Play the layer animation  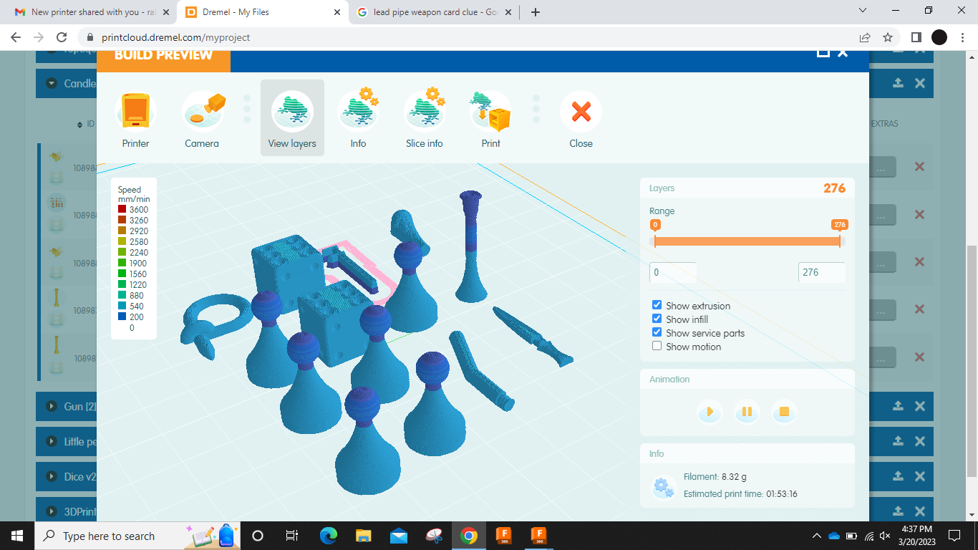pos(710,412)
